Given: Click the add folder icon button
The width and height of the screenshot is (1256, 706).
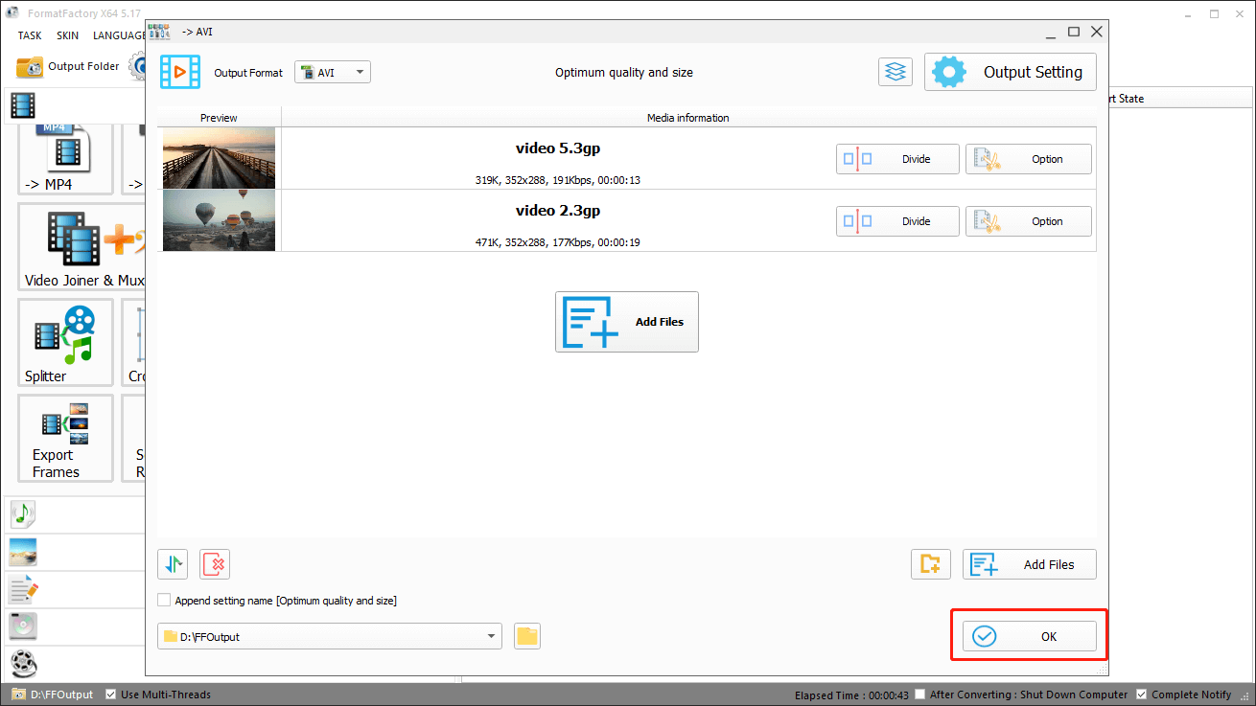Looking at the screenshot, I should 930,564.
